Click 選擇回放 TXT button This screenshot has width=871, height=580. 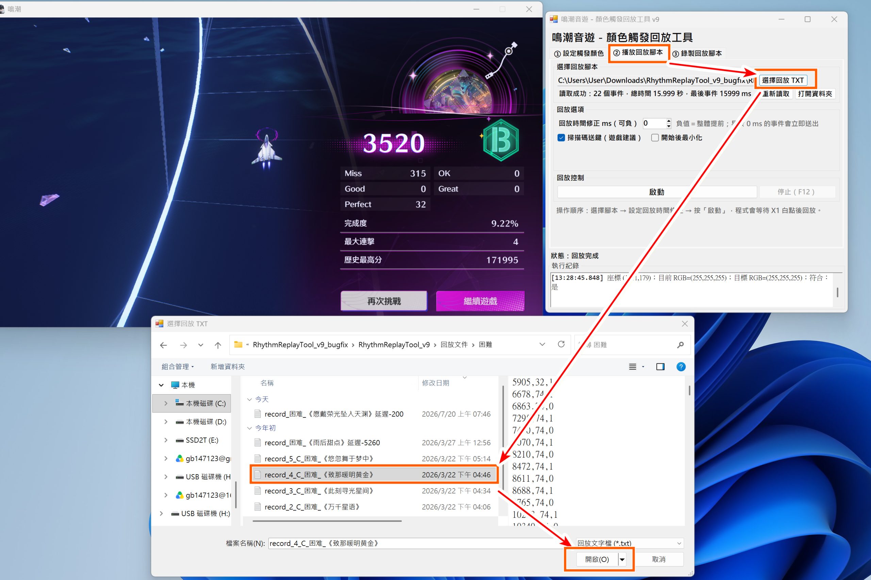[x=783, y=80]
